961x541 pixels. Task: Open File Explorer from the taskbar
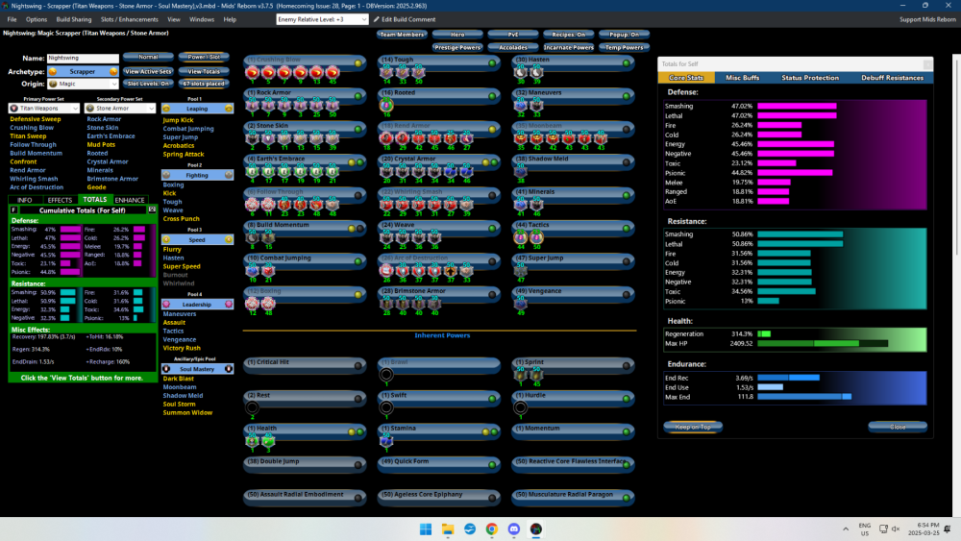448,529
